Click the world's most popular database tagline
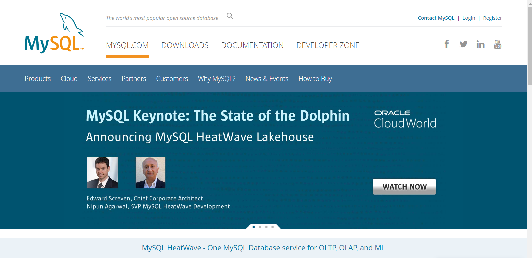The height and width of the screenshot is (258, 532). (x=162, y=18)
